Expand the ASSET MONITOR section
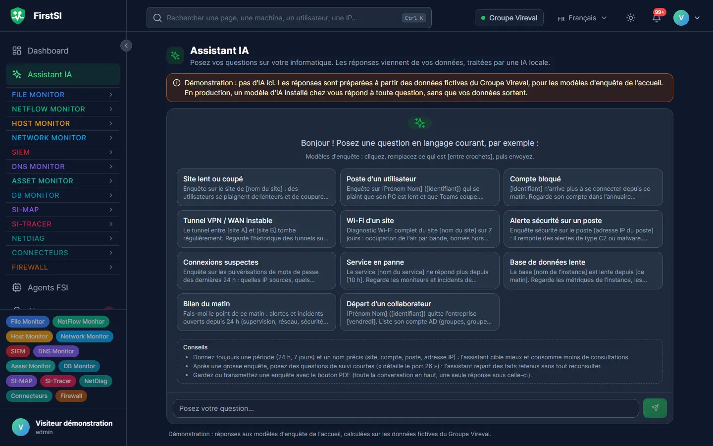 coord(63,181)
